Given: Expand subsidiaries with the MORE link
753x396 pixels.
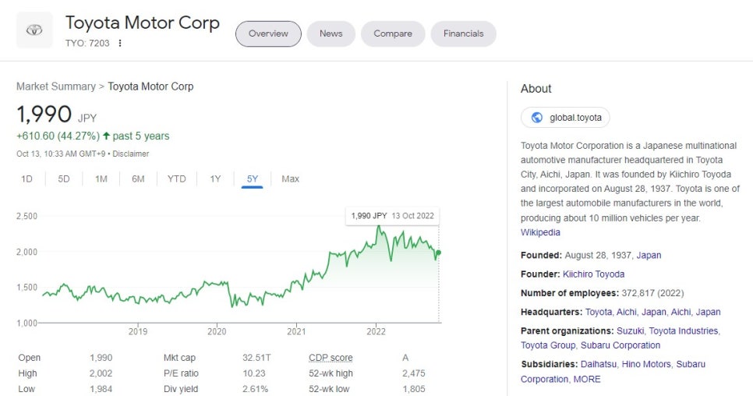Looking at the screenshot, I should tap(587, 379).
